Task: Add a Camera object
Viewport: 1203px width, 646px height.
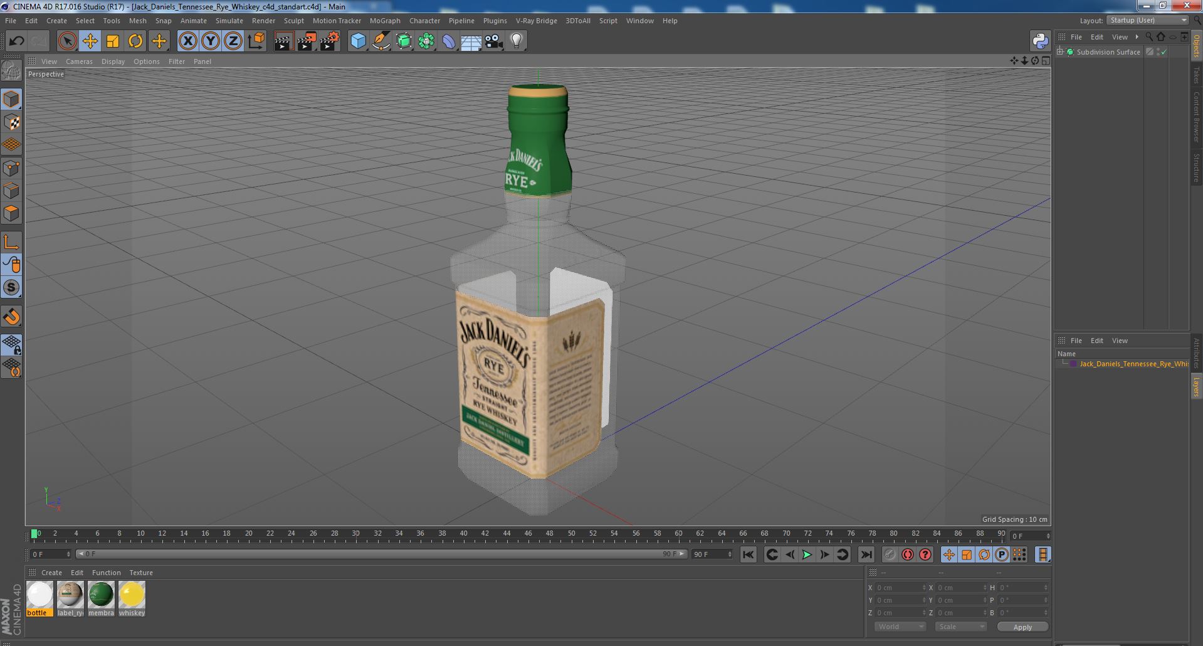Action: [494, 41]
